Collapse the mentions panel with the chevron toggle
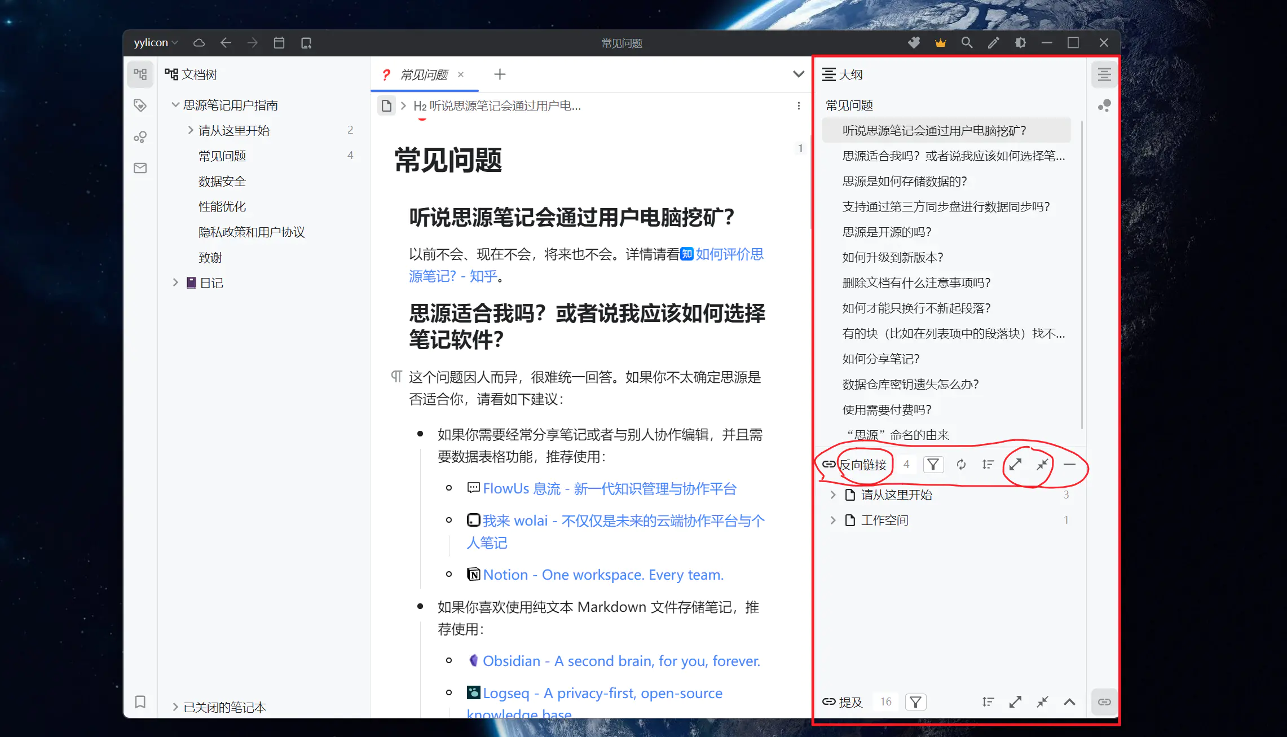The height and width of the screenshot is (737, 1287). point(1069,701)
